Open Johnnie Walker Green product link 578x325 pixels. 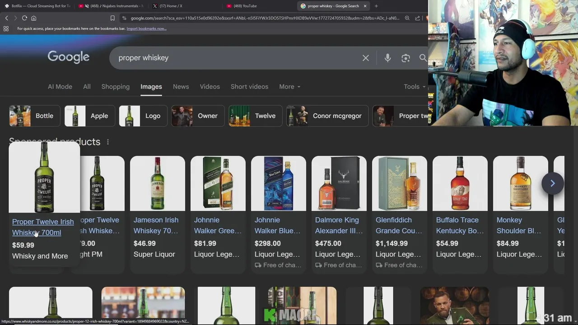pos(218,225)
